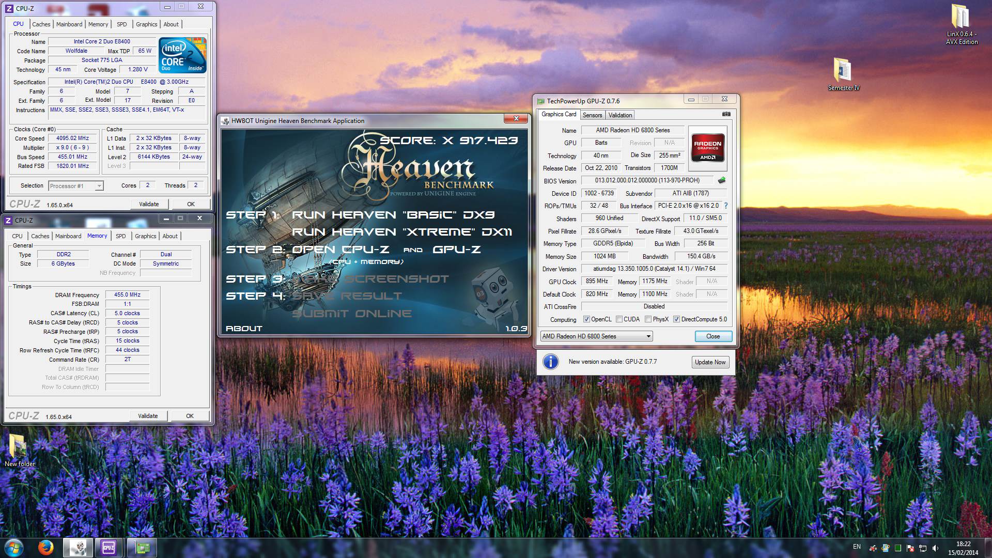Click Memory Size value 1024 MB
992x558 pixels.
coord(604,256)
